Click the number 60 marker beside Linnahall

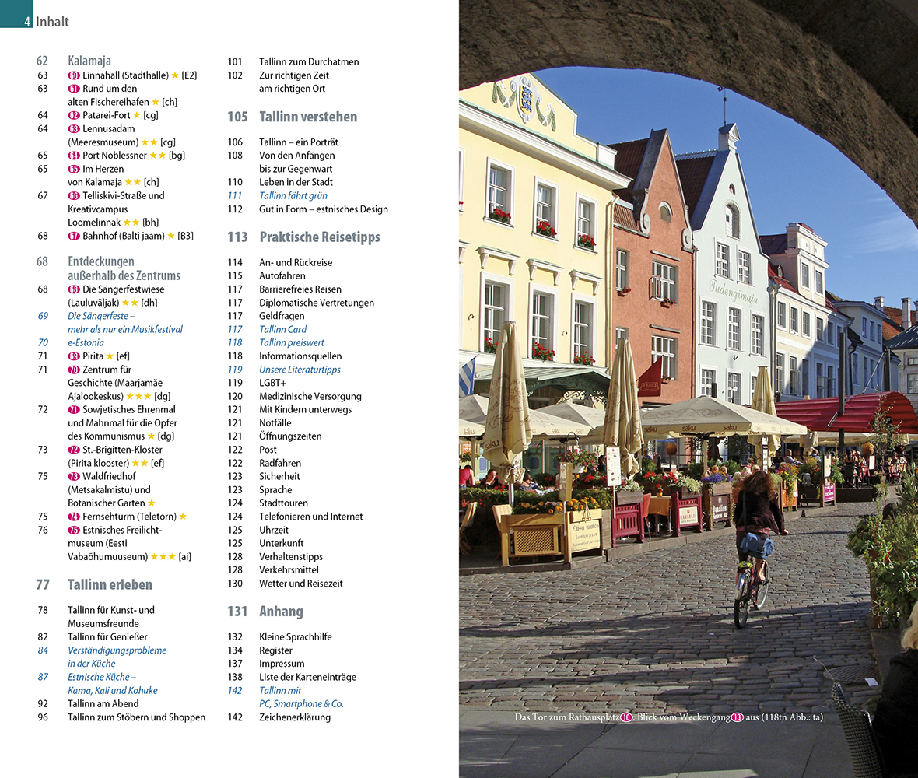click(x=74, y=75)
